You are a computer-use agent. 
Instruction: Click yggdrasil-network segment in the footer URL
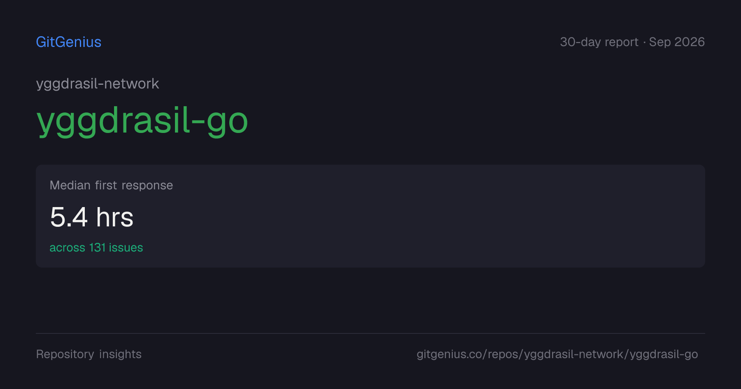(x=573, y=354)
